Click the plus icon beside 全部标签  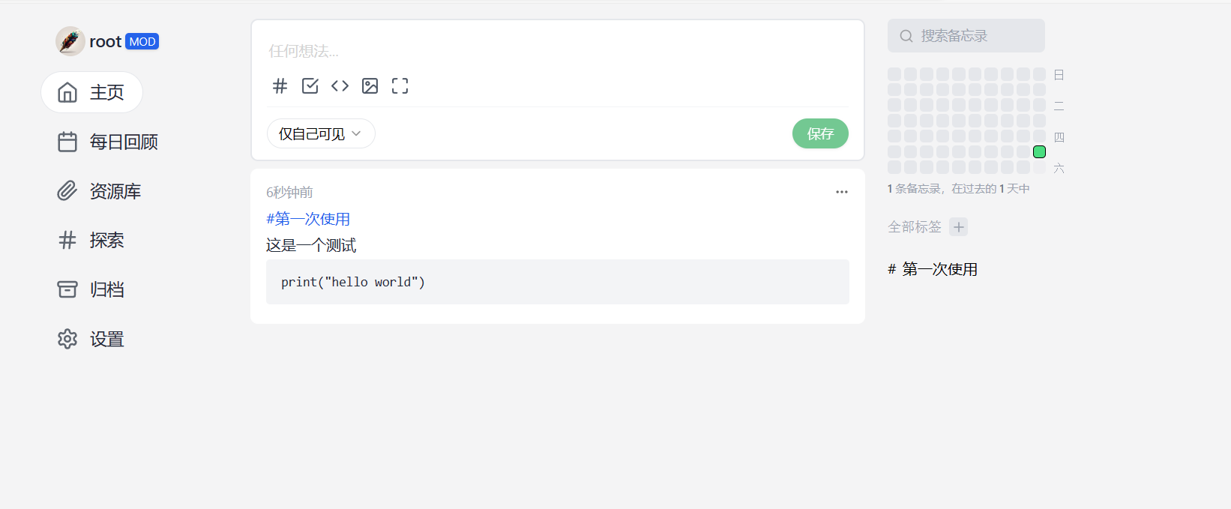click(x=958, y=227)
